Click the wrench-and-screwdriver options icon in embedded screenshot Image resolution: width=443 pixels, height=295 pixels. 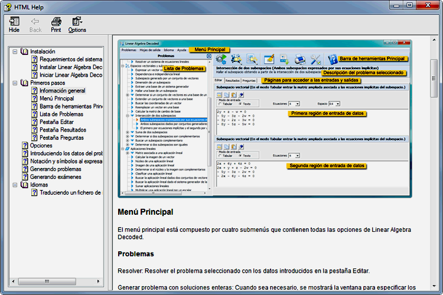(x=315, y=59)
